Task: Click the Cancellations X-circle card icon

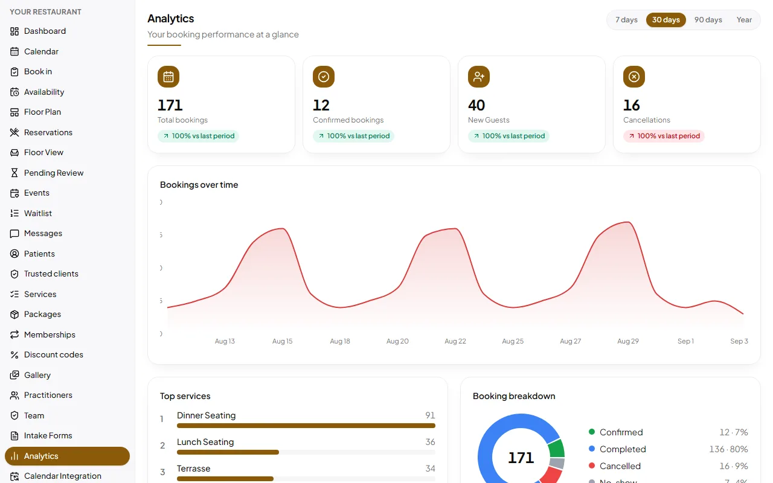Action: tap(634, 77)
